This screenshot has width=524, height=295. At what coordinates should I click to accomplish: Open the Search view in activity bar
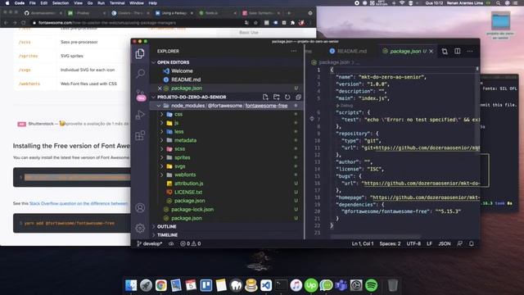click(140, 73)
